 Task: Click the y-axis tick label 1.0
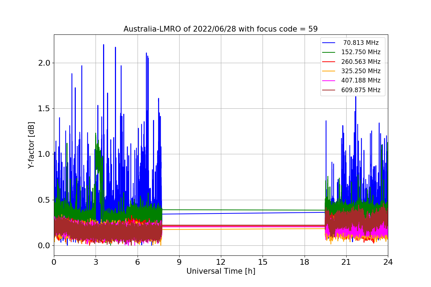point(45,154)
